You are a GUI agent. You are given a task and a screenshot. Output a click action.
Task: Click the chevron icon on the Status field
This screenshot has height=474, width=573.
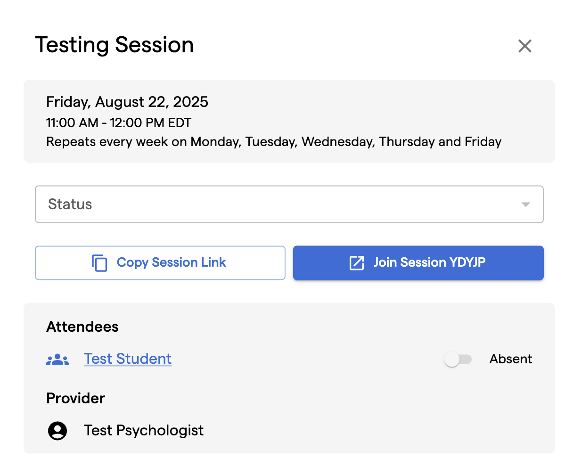tap(525, 204)
